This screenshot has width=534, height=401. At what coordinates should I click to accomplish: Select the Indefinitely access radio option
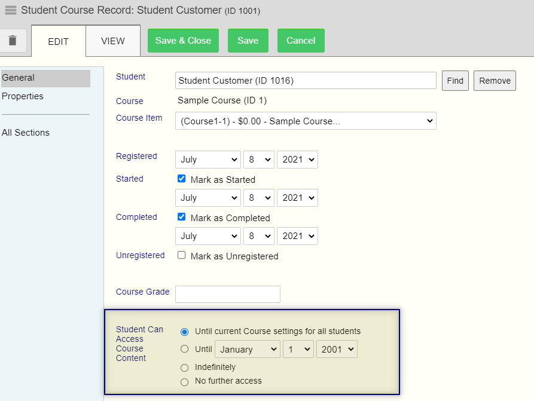point(185,368)
